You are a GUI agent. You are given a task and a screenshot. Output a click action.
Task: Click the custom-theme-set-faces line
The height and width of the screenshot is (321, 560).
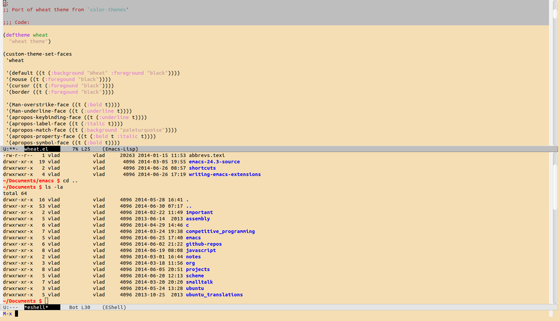37,54
